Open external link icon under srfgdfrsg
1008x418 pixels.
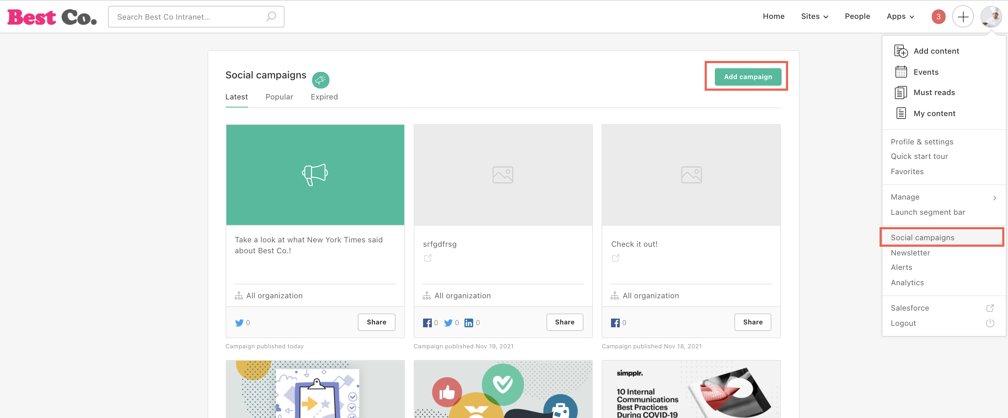point(427,258)
